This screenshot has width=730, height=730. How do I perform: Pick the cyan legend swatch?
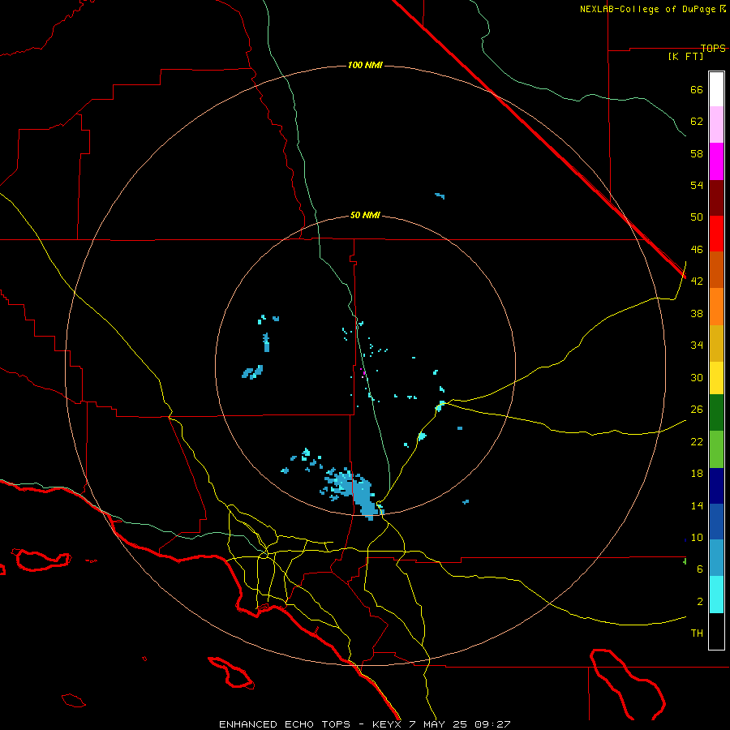pos(716,595)
